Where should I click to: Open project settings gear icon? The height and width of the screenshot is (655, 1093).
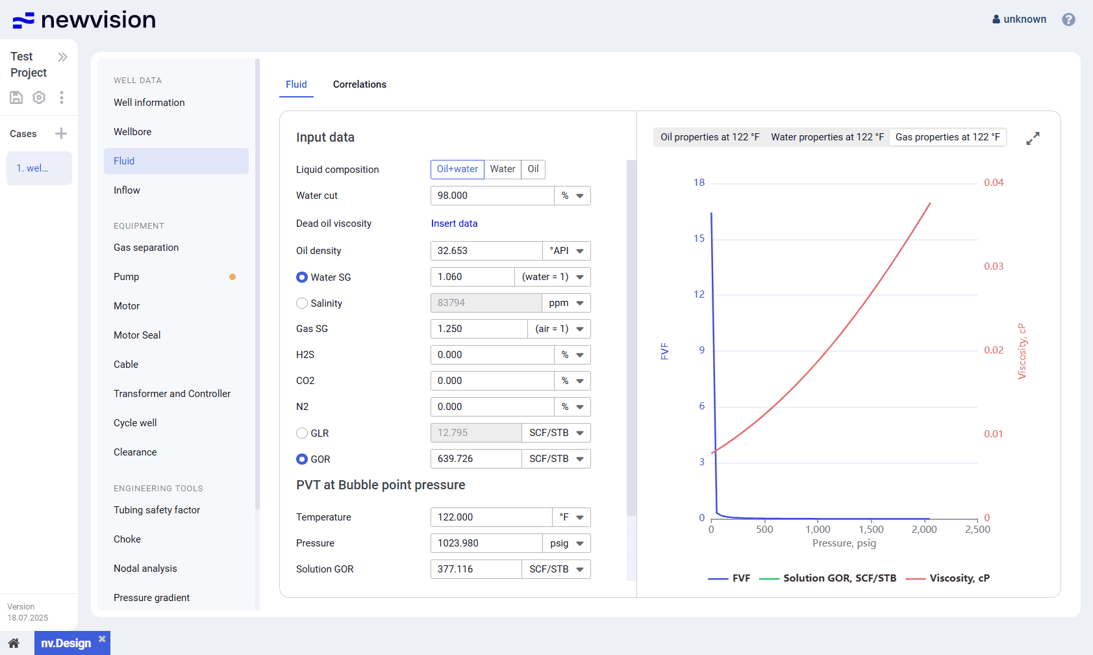pos(39,97)
